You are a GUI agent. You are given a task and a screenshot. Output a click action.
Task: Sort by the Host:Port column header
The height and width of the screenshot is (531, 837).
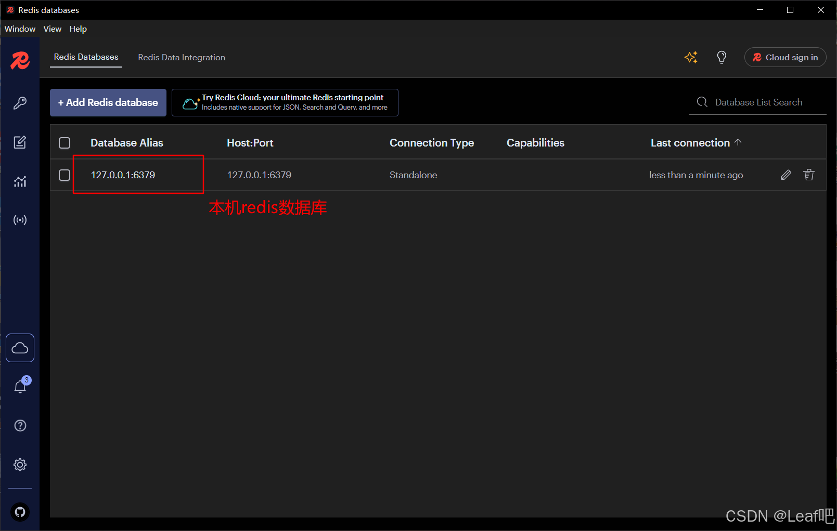pyautogui.click(x=250, y=143)
